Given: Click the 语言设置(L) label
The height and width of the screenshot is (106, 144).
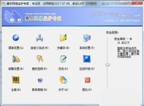Looking at the screenshot, I should 16,48.
